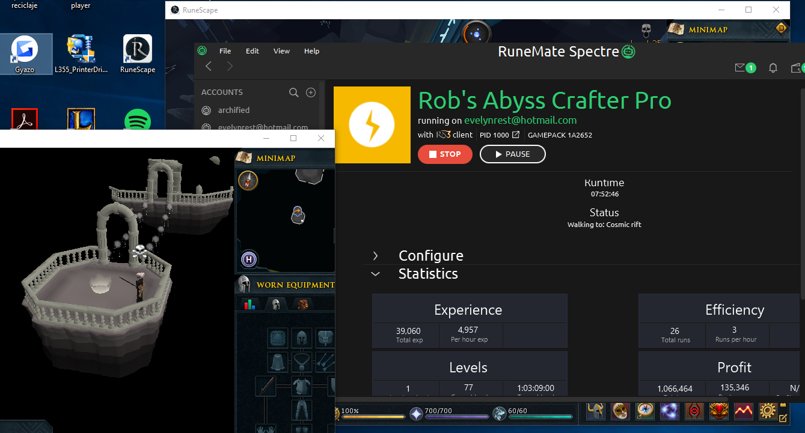Click the 39,060 Total exp value
Image resolution: width=805 pixels, height=433 pixels.
tap(408, 330)
